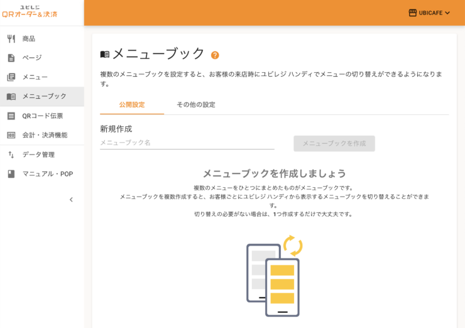Switch to the その他の設定 tab
Viewport: 465px width, 328px height.
196,105
